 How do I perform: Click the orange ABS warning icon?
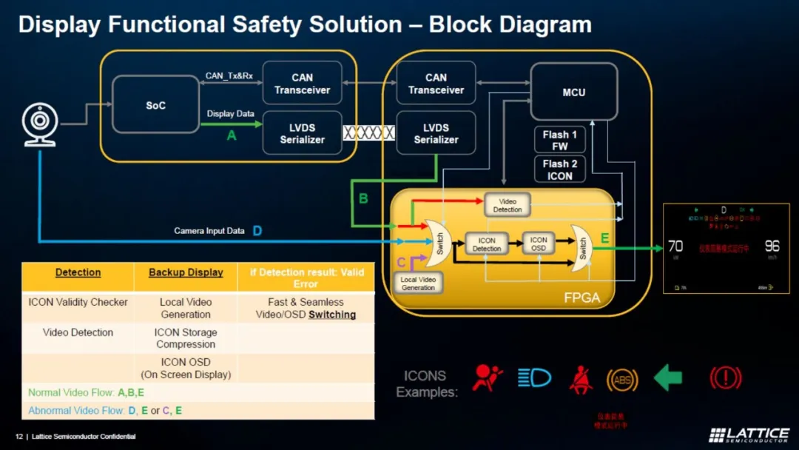coord(622,380)
